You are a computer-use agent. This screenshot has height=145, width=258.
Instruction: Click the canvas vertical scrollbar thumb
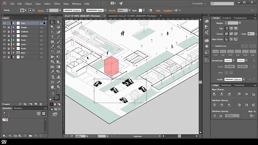pyautogui.click(x=200, y=82)
